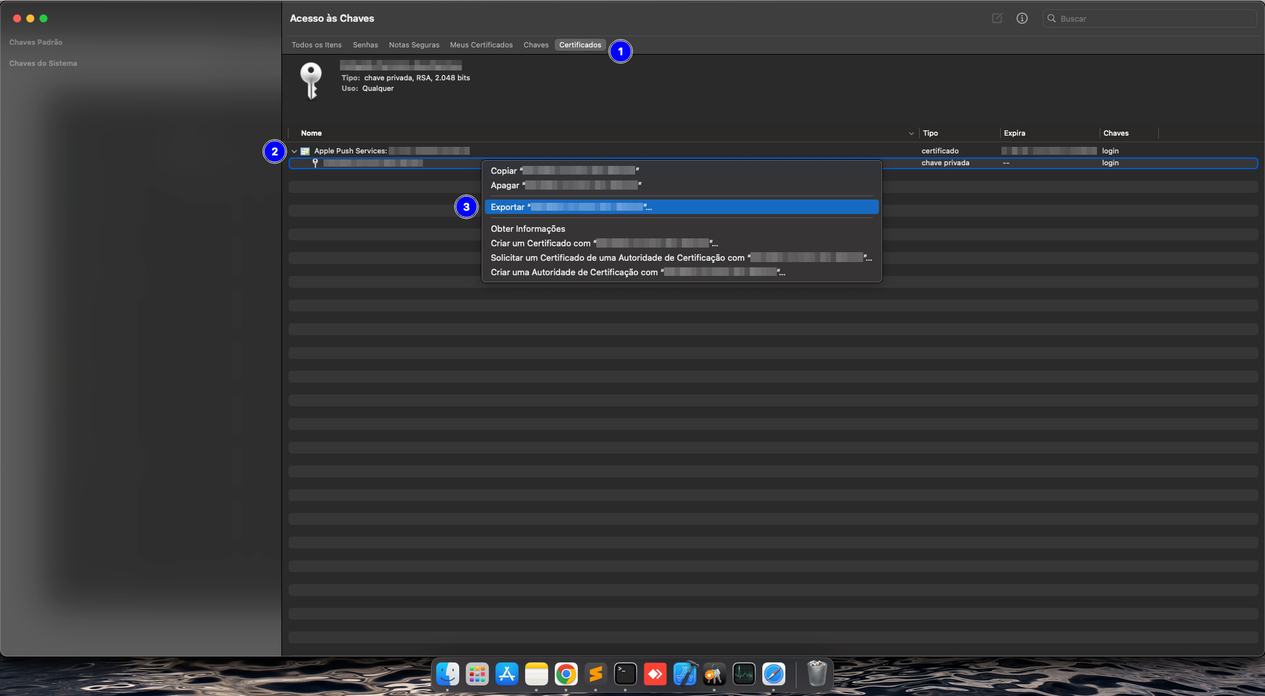Screen dimensions: 1265x696
Task: Choose Criar uma Autoridade de Certificação entry
Action: pos(681,272)
